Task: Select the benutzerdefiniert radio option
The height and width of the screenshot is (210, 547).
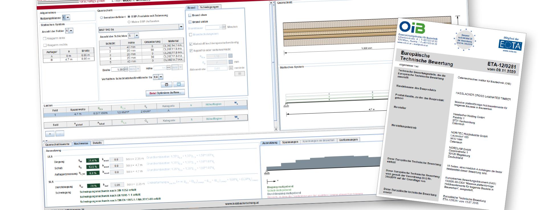Action: pyautogui.click(x=101, y=17)
